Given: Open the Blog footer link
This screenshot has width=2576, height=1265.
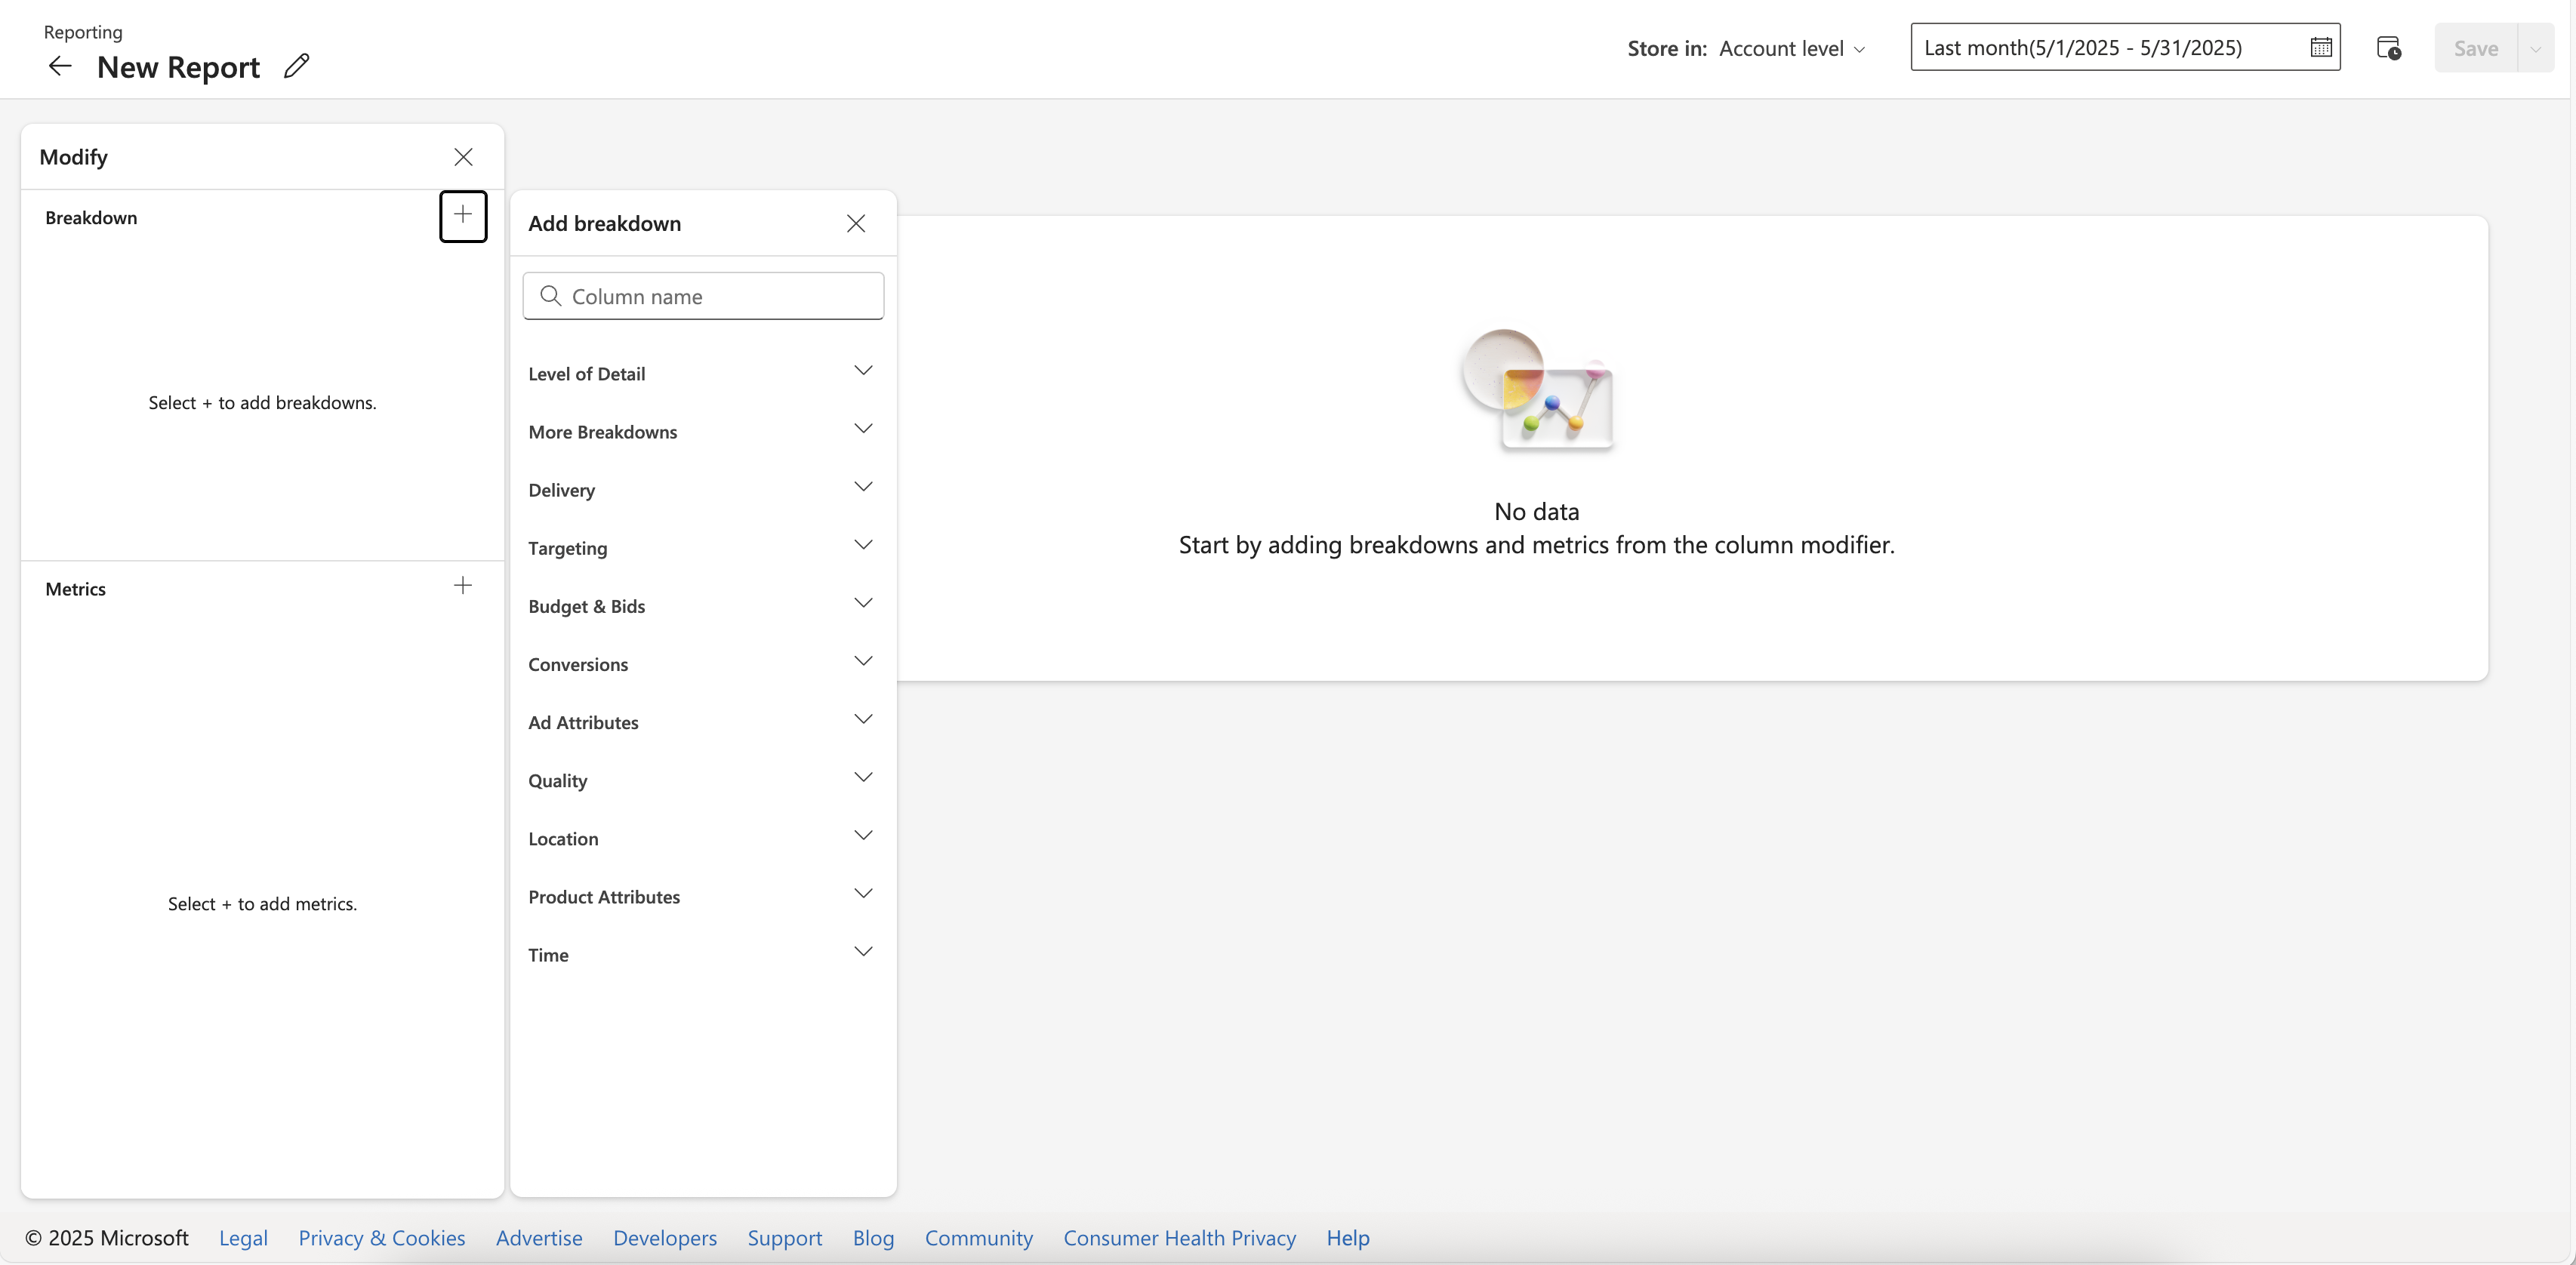Looking at the screenshot, I should point(873,1238).
